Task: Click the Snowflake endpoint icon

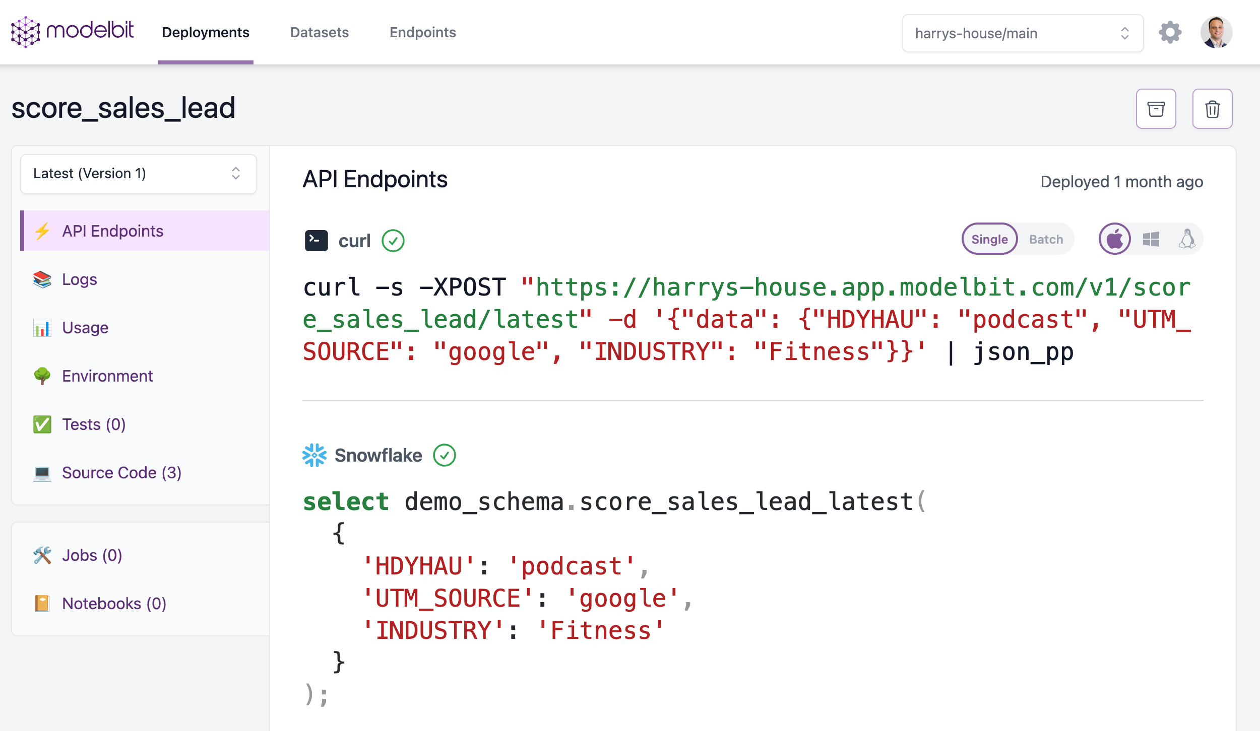Action: click(315, 455)
